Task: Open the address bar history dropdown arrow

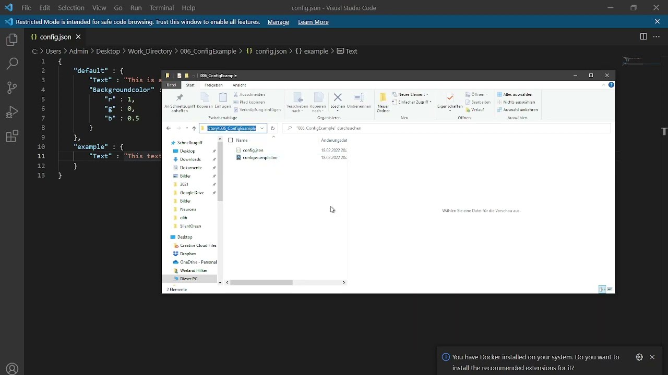Action: point(262,128)
